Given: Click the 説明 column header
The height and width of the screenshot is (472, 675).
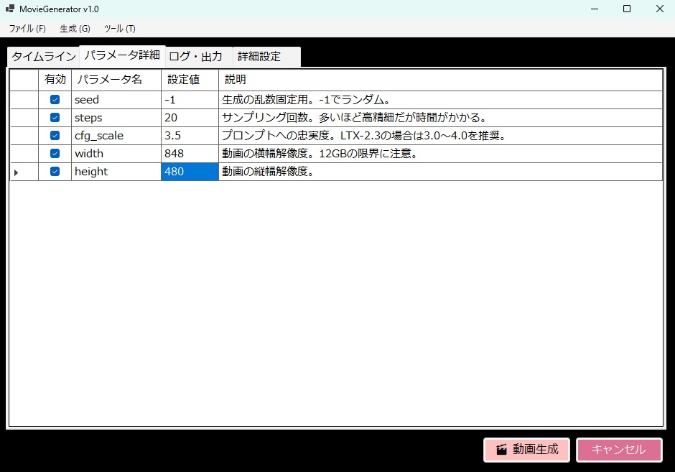Looking at the screenshot, I should click(440, 80).
